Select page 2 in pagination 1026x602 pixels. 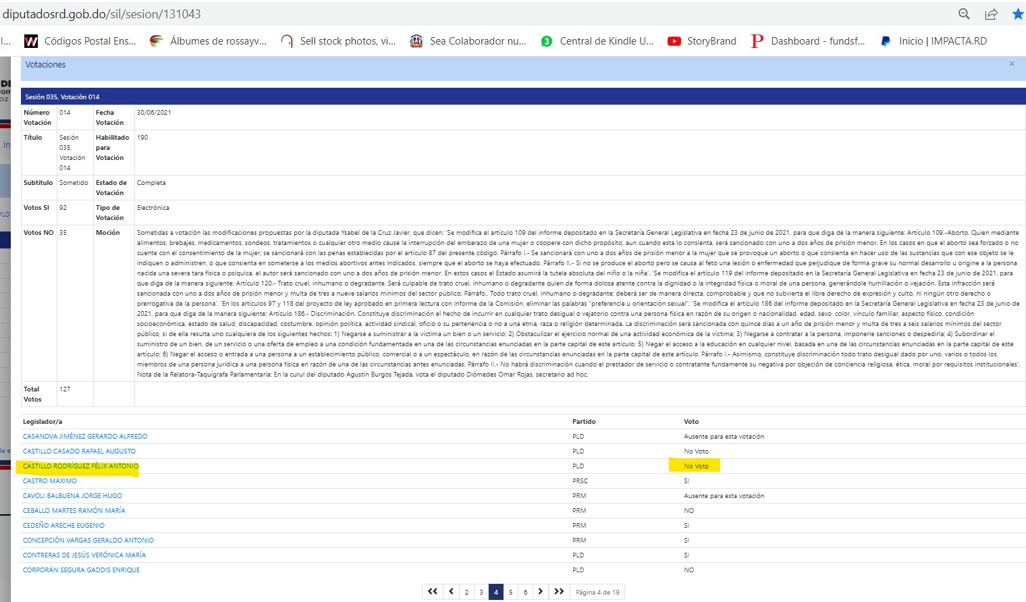466,593
